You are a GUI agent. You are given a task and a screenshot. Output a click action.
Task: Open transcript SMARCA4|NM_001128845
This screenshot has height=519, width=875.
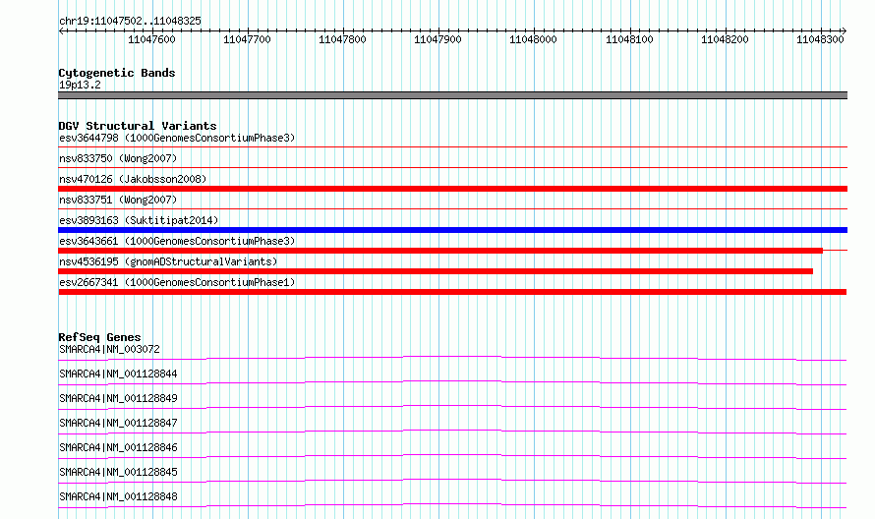(x=118, y=472)
